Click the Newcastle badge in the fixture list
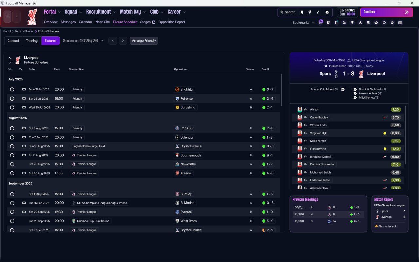 (x=177, y=164)
